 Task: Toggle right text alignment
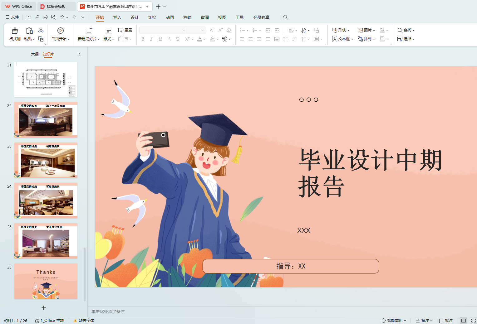click(x=259, y=39)
